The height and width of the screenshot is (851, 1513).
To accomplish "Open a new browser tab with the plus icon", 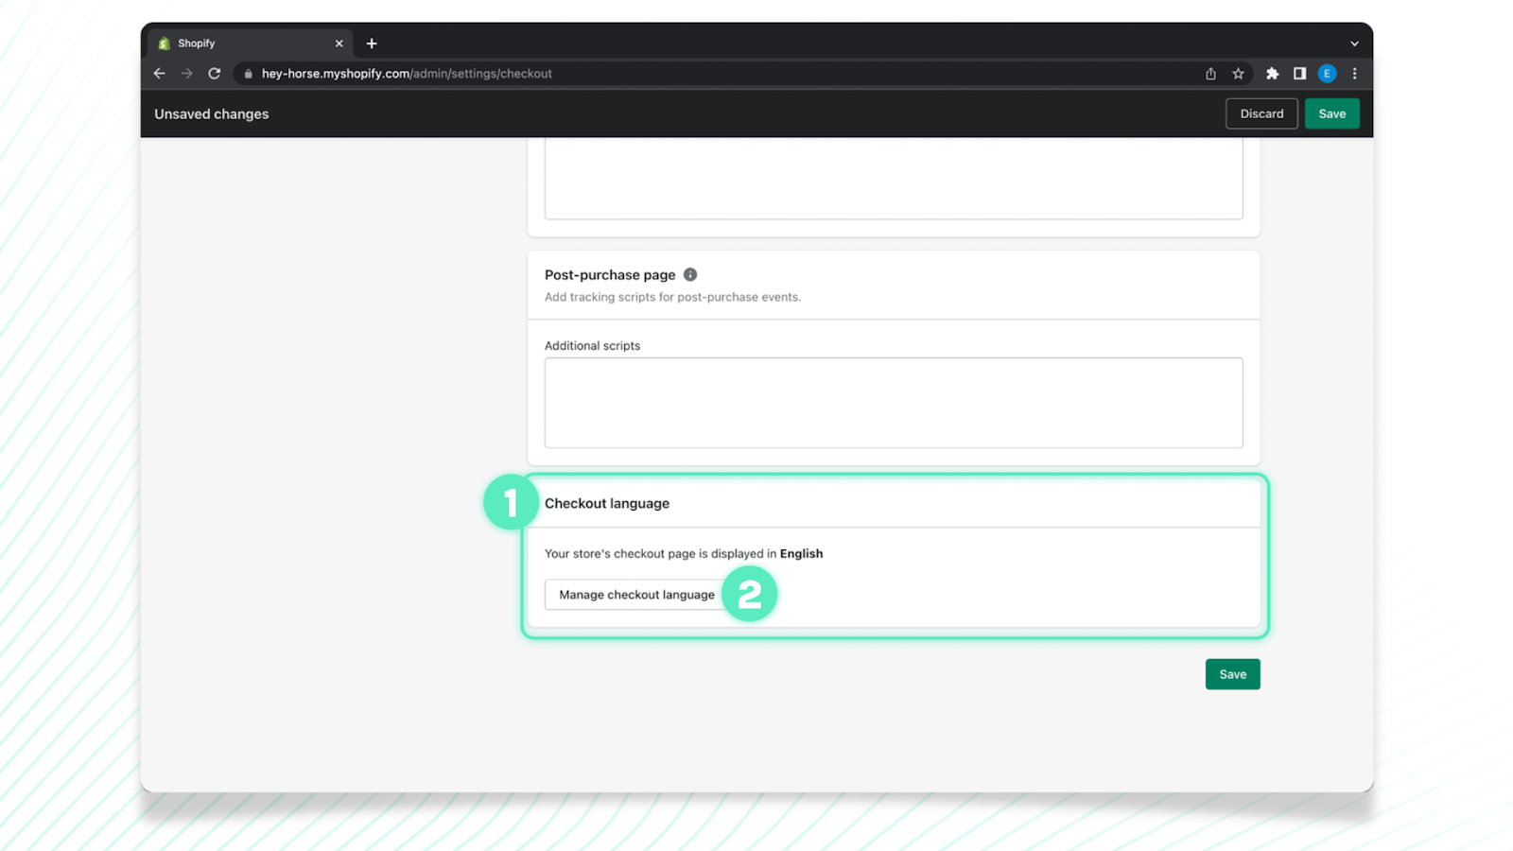I will coord(372,43).
